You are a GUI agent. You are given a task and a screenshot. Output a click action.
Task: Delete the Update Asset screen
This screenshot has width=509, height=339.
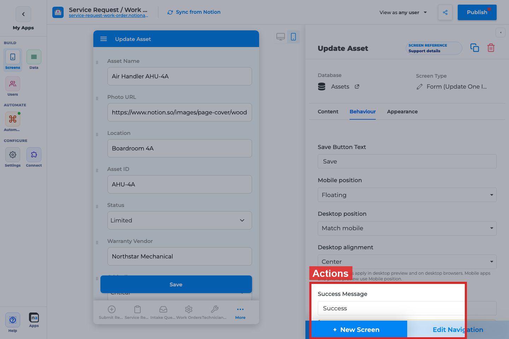(491, 48)
